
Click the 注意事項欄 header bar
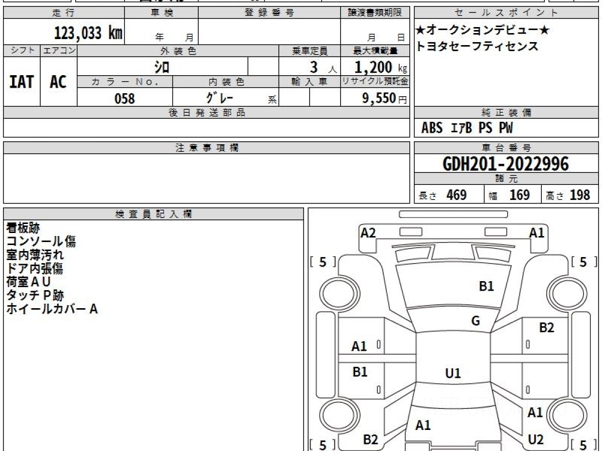point(206,148)
